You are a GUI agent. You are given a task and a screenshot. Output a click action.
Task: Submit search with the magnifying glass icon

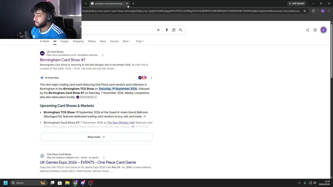coord(181,30)
